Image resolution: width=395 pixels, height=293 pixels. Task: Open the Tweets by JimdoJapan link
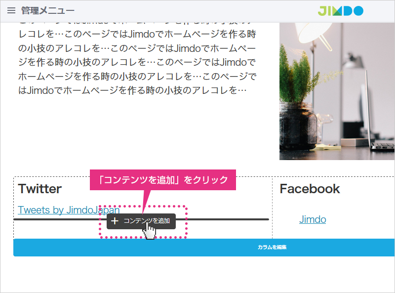tap(69, 210)
